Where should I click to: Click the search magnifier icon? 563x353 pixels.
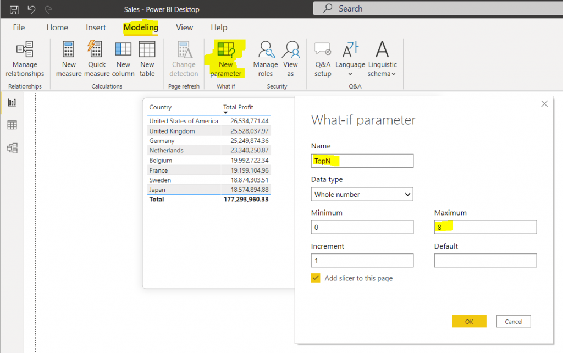click(x=328, y=8)
